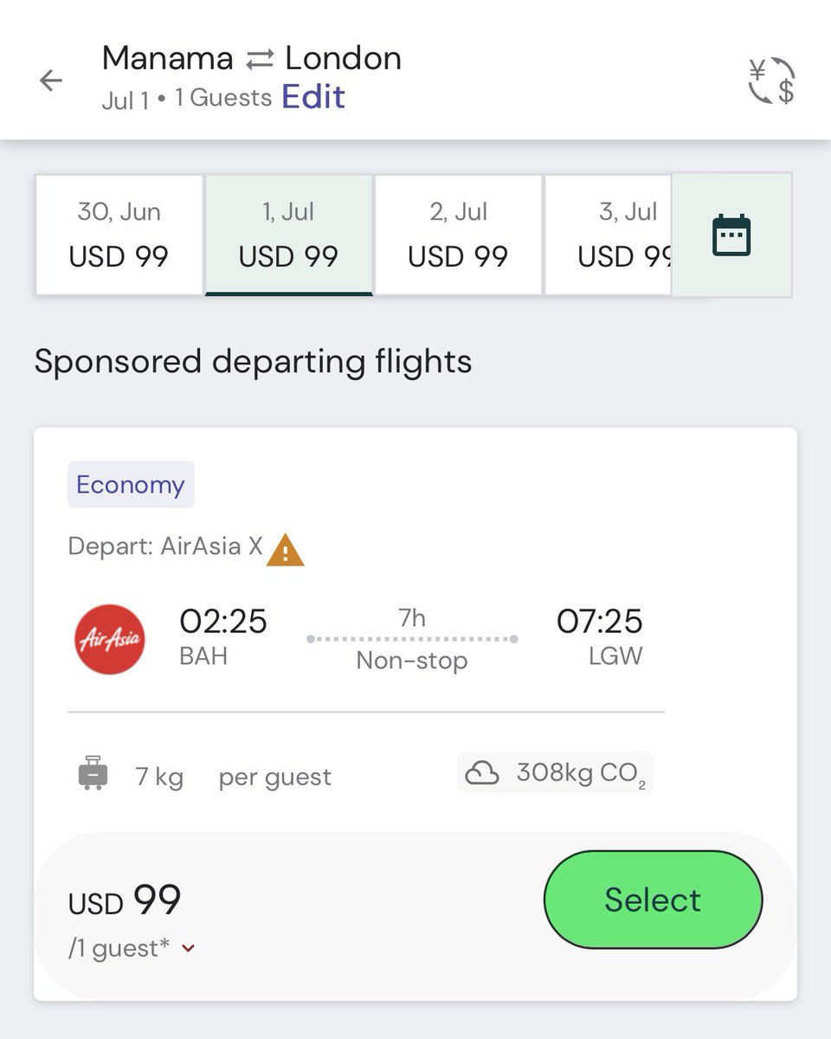Image resolution: width=831 pixels, height=1039 pixels.
Task: Tap the cloud CO2 emissions icon
Action: [x=482, y=772]
